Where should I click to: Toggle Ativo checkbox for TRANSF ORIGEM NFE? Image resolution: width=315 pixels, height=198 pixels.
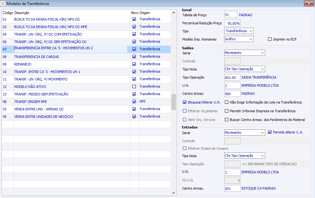pyautogui.click(x=134, y=102)
